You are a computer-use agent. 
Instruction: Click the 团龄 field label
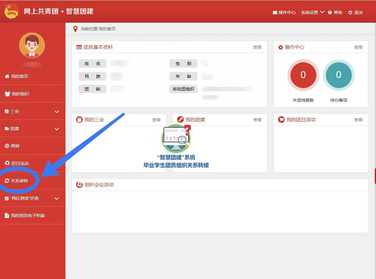[92, 89]
